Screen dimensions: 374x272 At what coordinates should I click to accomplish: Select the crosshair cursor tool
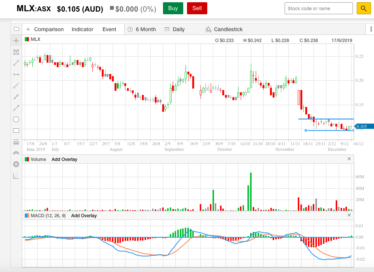pos(16,41)
